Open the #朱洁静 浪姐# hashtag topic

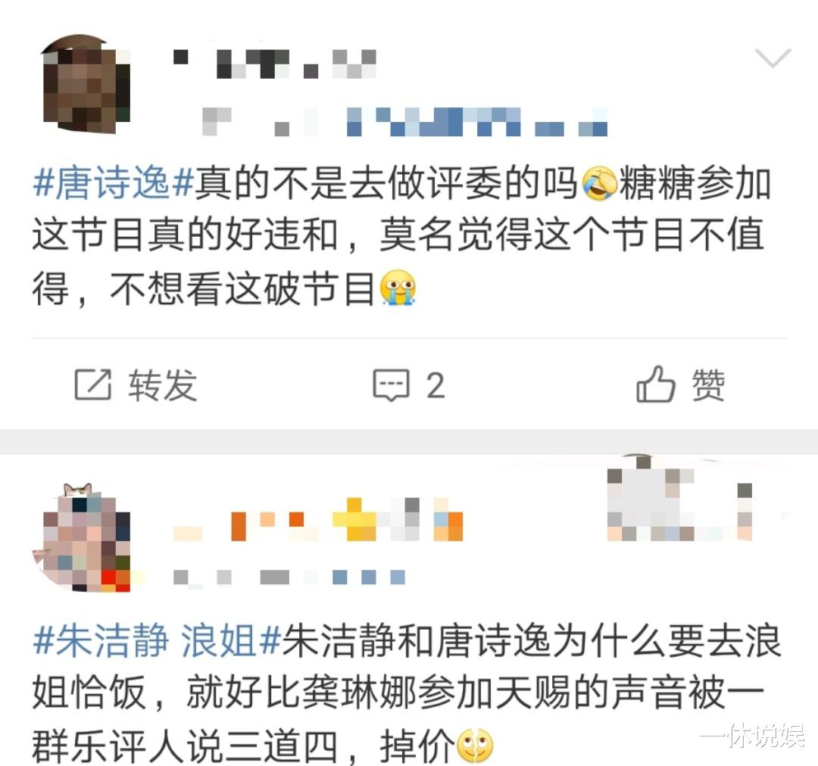(x=157, y=640)
